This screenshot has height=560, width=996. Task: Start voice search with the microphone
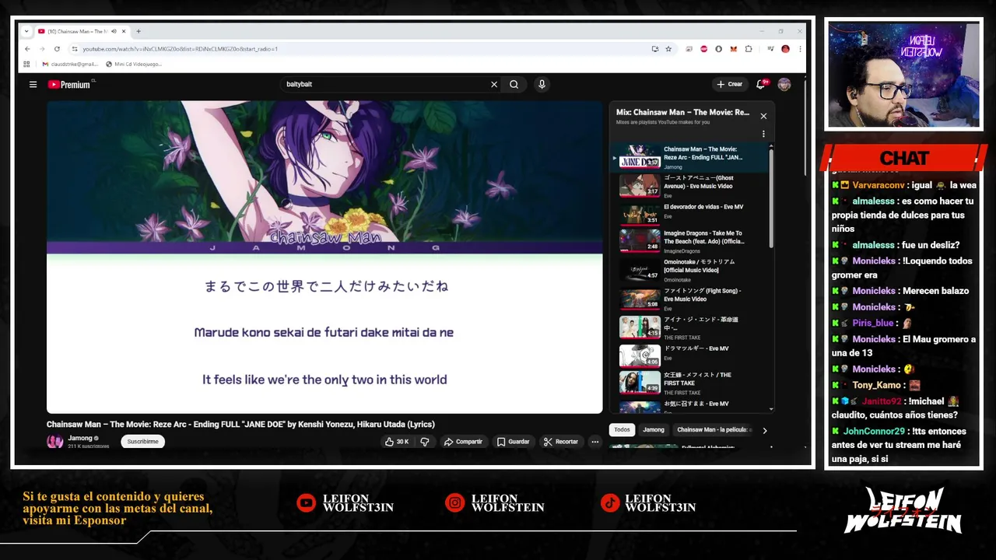(x=542, y=84)
